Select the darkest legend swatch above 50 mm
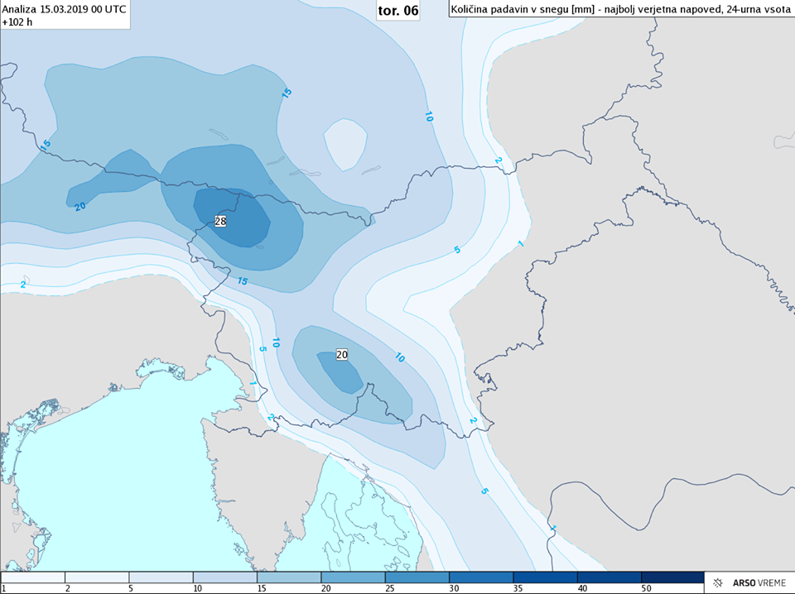 click(672, 577)
